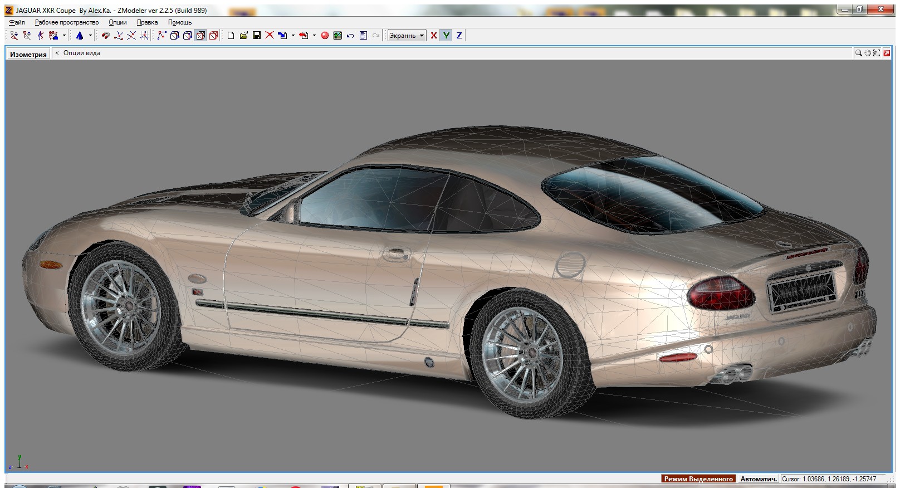Click the red maximize viewport icon

(x=886, y=53)
